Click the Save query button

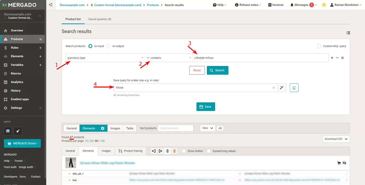click(206, 107)
